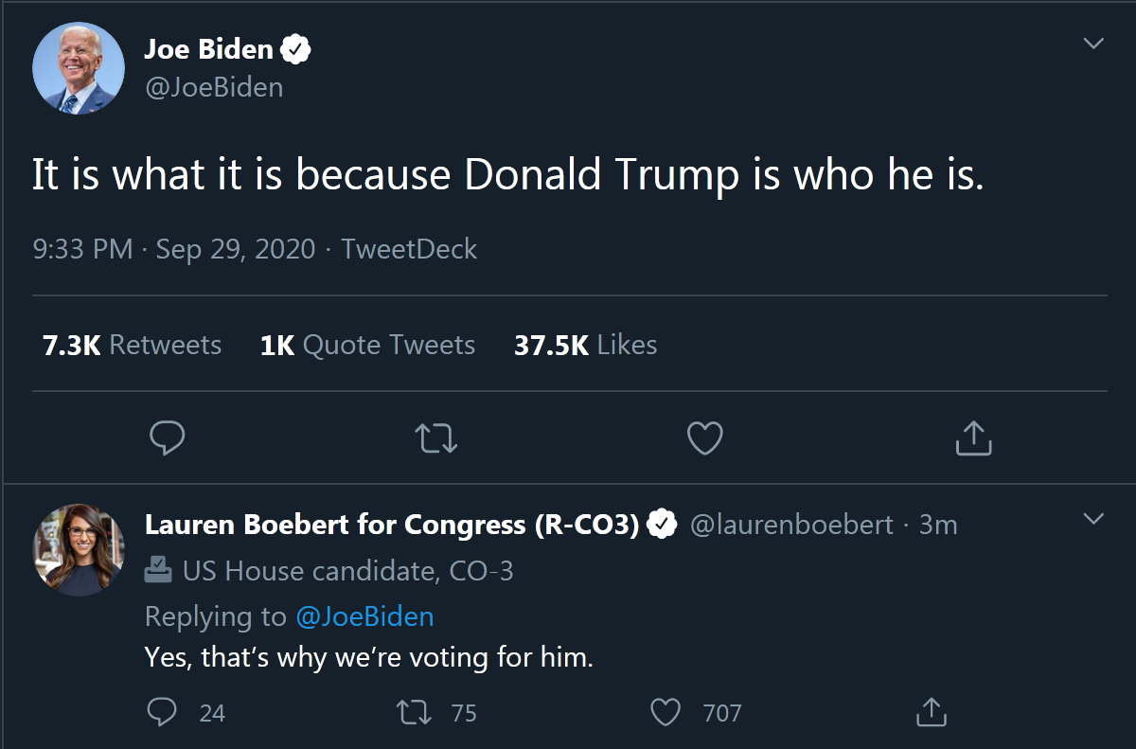This screenshot has height=749, width=1136.
Task: Open the tweet timestamp 9:33 PM Sep 29, 2020
Action: 173,249
